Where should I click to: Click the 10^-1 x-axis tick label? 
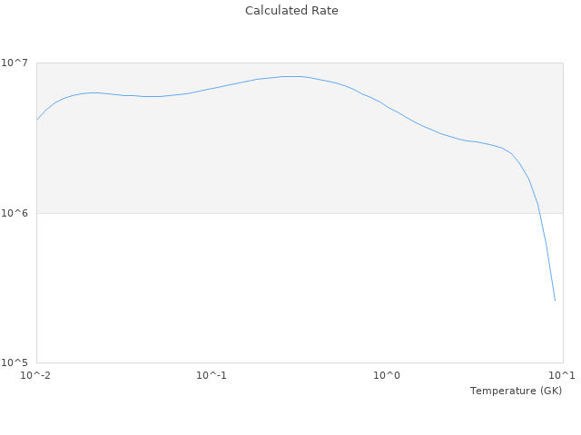[212, 375]
